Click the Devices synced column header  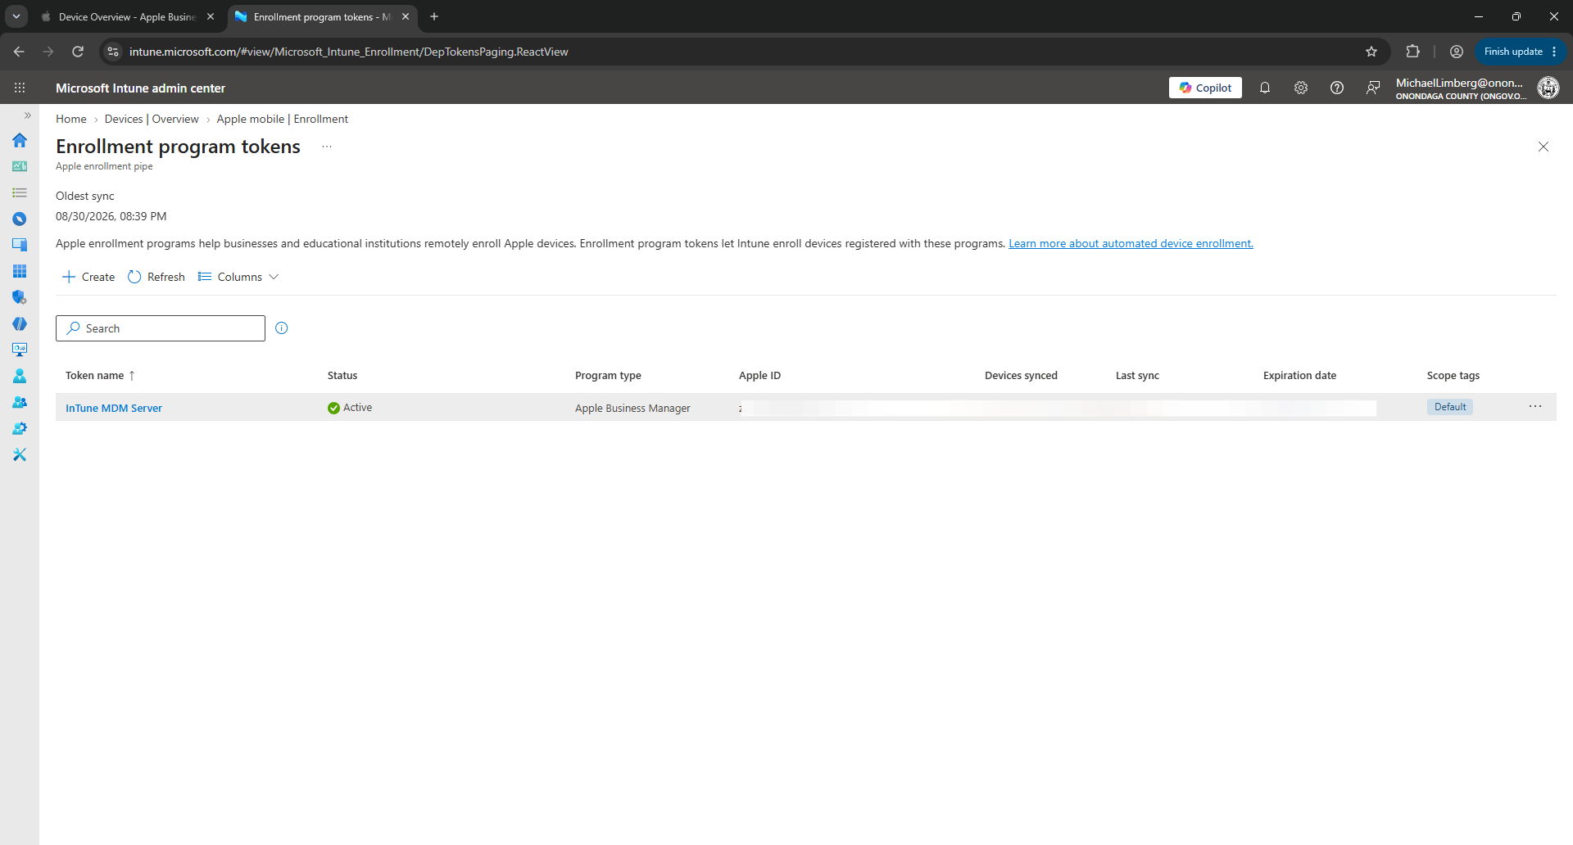coord(1021,375)
